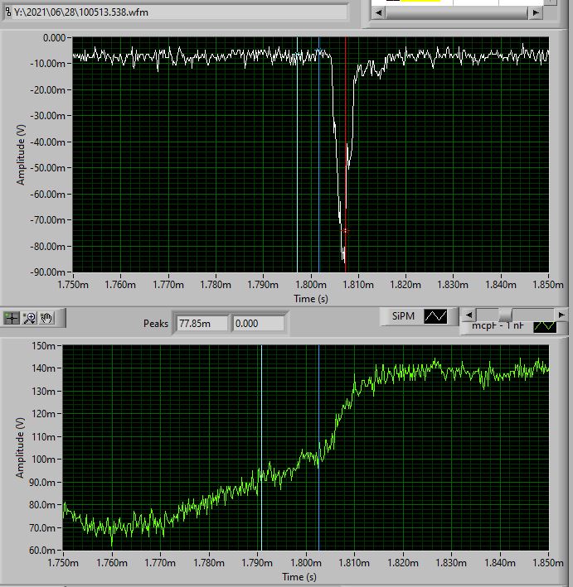Click the bottom graph Time (s) axis label
This screenshot has width=573, height=587.
[x=299, y=577]
